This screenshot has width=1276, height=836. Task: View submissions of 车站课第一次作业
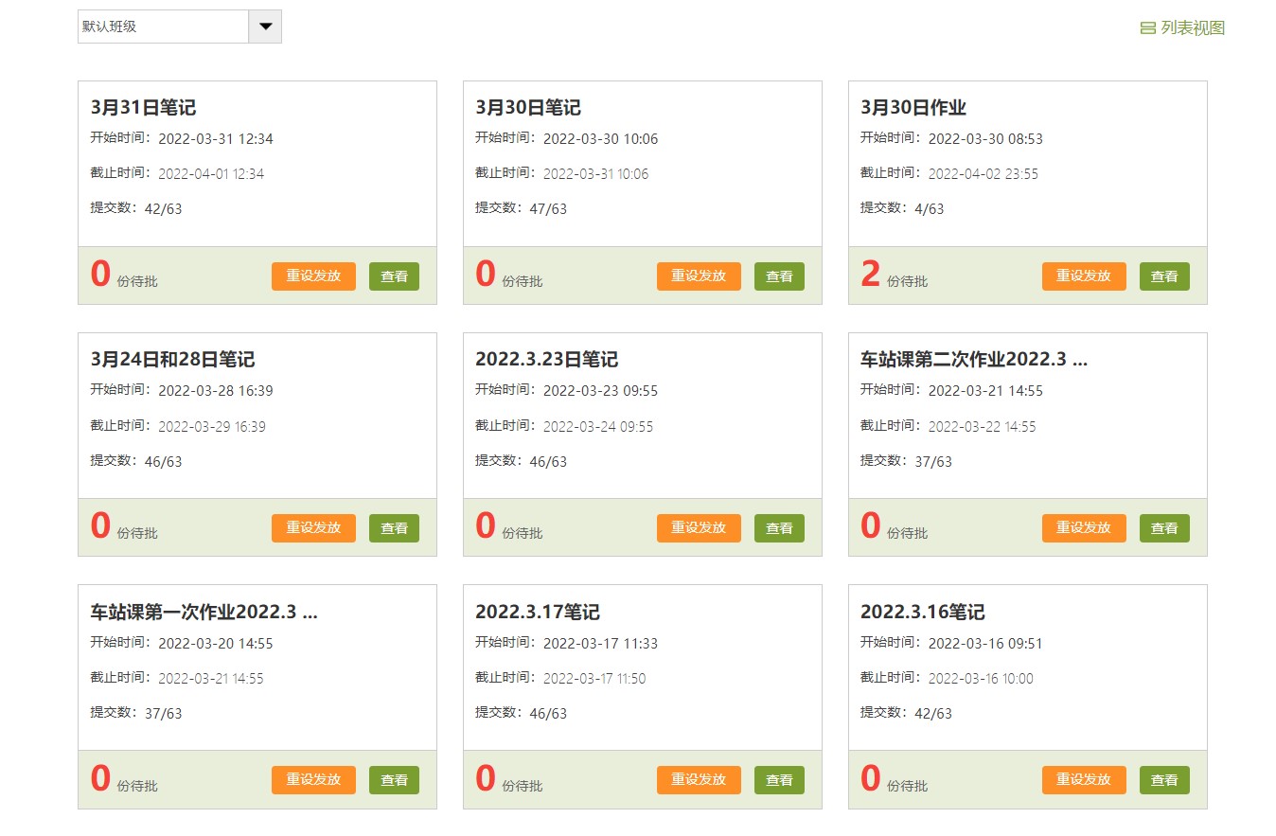394,780
